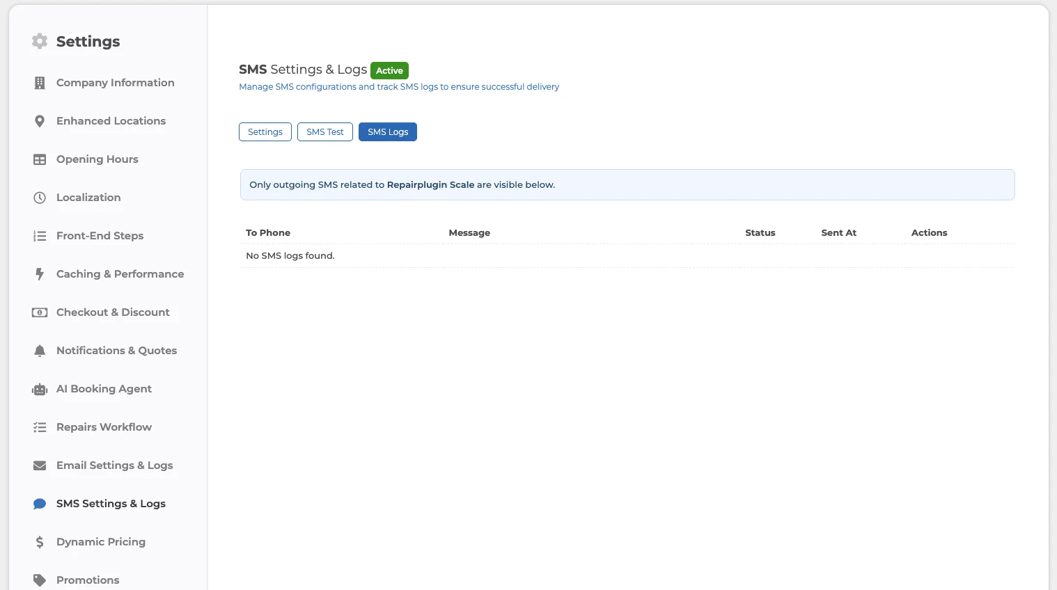Navigate to Email Settings & Logs

tap(115, 465)
